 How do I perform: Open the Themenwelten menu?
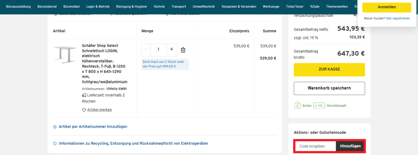point(337,7)
